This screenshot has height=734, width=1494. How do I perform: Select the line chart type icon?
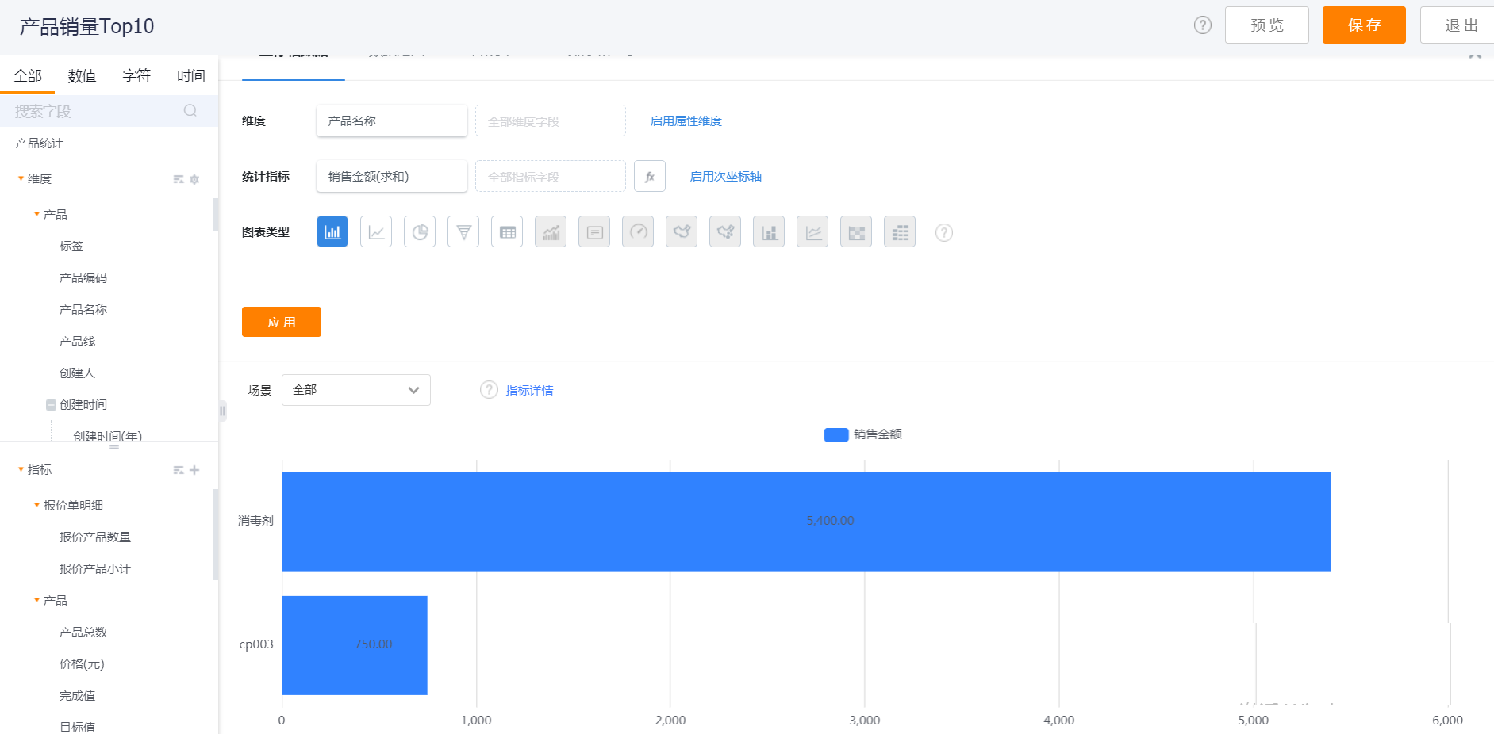pyautogui.click(x=376, y=231)
